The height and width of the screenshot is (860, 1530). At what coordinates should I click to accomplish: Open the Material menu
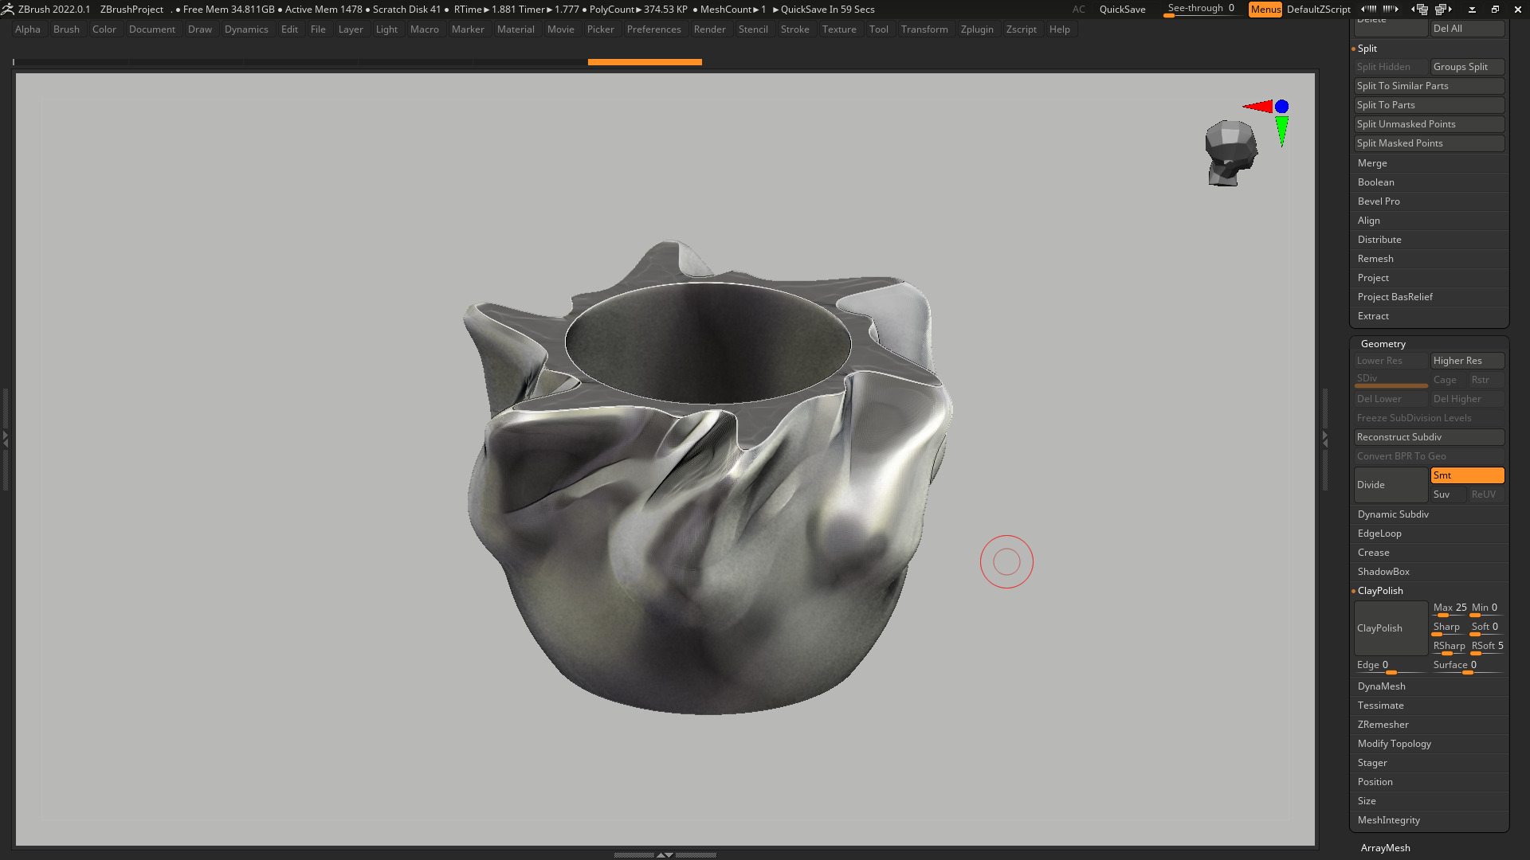pos(516,29)
